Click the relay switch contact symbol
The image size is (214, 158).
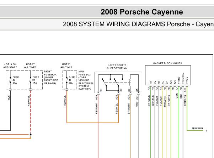pyautogui.click(x=112, y=82)
